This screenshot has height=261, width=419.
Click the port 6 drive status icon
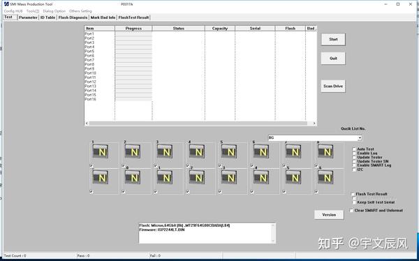click(261, 151)
